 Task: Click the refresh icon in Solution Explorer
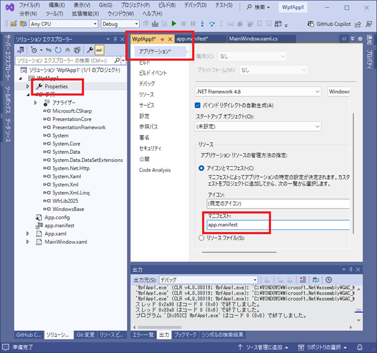(58, 50)
